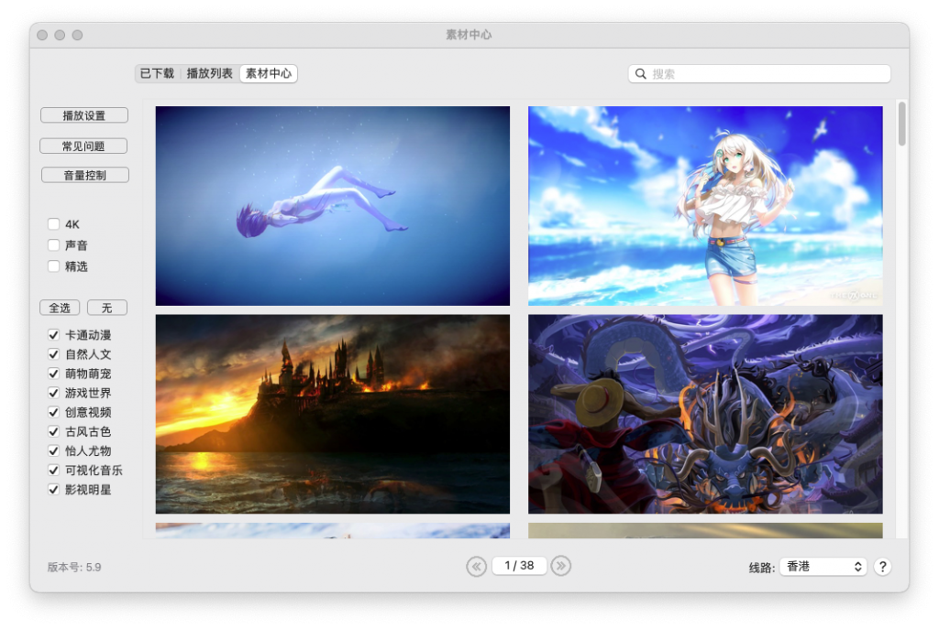The image size is (939, 629).
Task: Uncheck the 卡通动漫 category
Action: [x=53, y=335]
